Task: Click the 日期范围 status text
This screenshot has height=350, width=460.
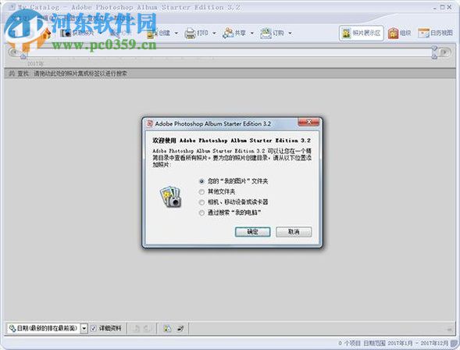Action: click(x=374, y=343)
